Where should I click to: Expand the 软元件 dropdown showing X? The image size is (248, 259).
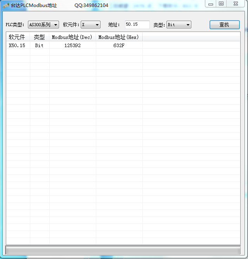(x=90, y=25)
